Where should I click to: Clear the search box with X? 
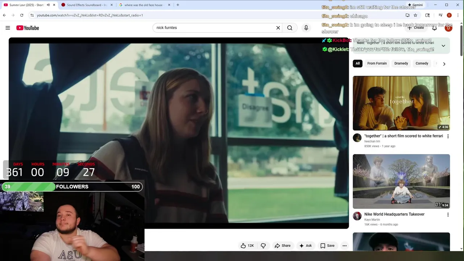[278, 28]
